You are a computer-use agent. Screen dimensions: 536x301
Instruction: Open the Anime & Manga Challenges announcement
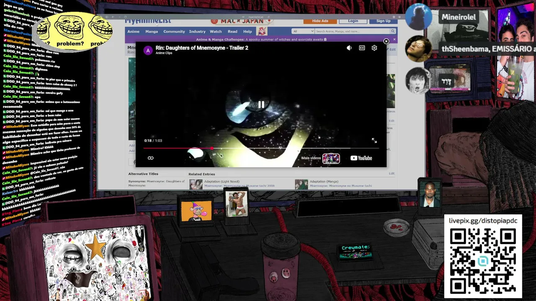261,40
